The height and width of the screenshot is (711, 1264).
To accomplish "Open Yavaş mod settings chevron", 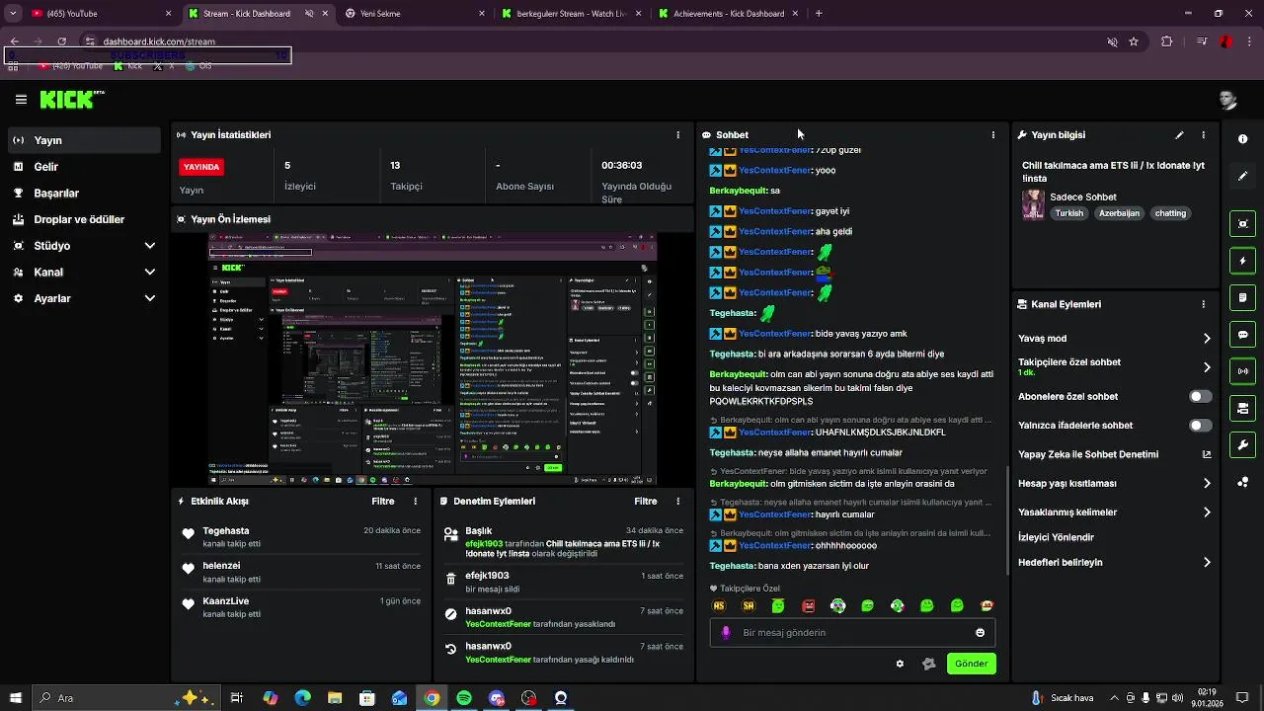I will [x=1207, y=339].
